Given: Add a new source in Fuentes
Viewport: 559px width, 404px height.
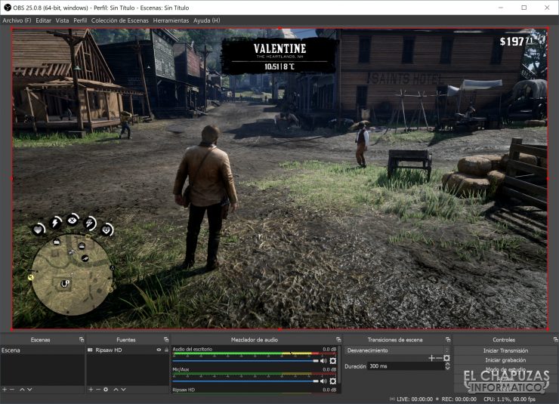Looking at the screenshot, I should click(x=91, y=390).
